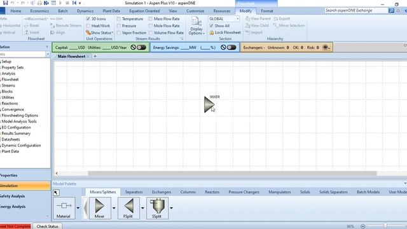Switch to the Properties environment

click(x=25, y=176)
